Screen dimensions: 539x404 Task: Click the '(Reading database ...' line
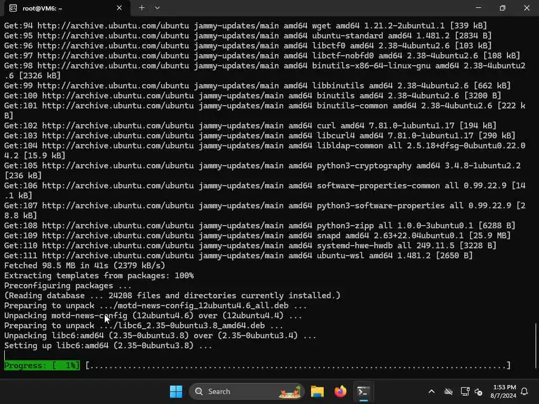coord(172,296)
